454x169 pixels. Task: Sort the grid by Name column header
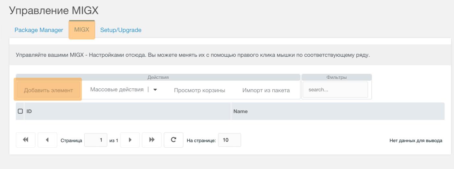(338, 111)
